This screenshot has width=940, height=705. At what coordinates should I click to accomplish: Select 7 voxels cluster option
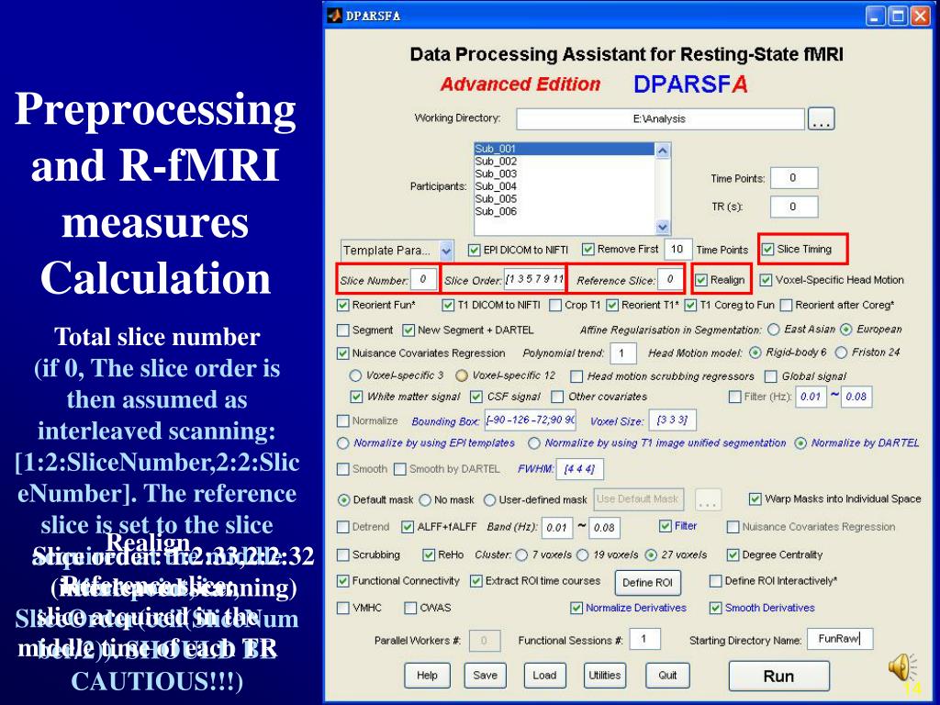click(x=521, y=555)
